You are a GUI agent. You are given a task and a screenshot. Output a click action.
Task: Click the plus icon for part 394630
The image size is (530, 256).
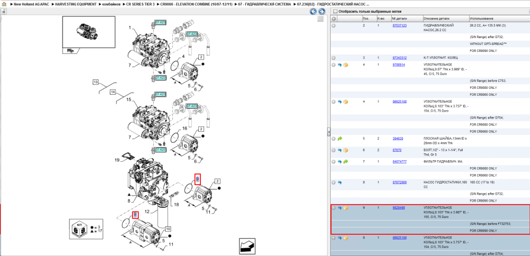coord(333,139)
